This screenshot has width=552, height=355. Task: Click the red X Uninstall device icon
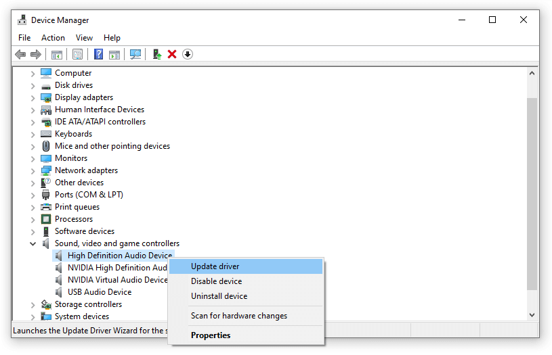(172, 55)
